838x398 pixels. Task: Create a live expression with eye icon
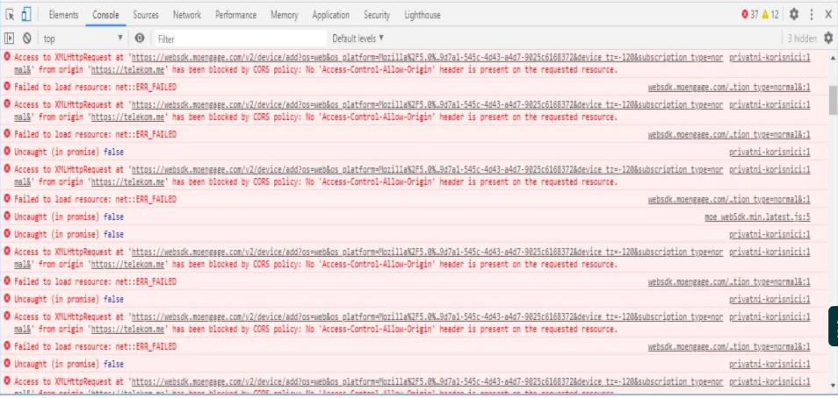click(x=140, y=39)
